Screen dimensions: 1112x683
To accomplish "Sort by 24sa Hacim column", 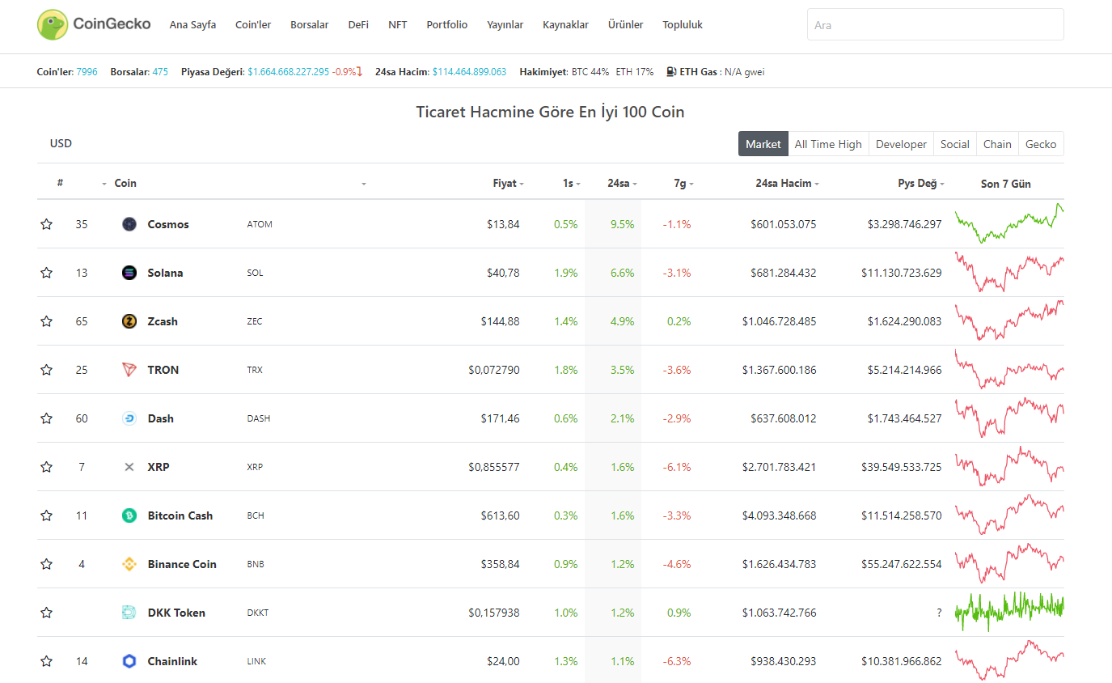I will [787, 184].
